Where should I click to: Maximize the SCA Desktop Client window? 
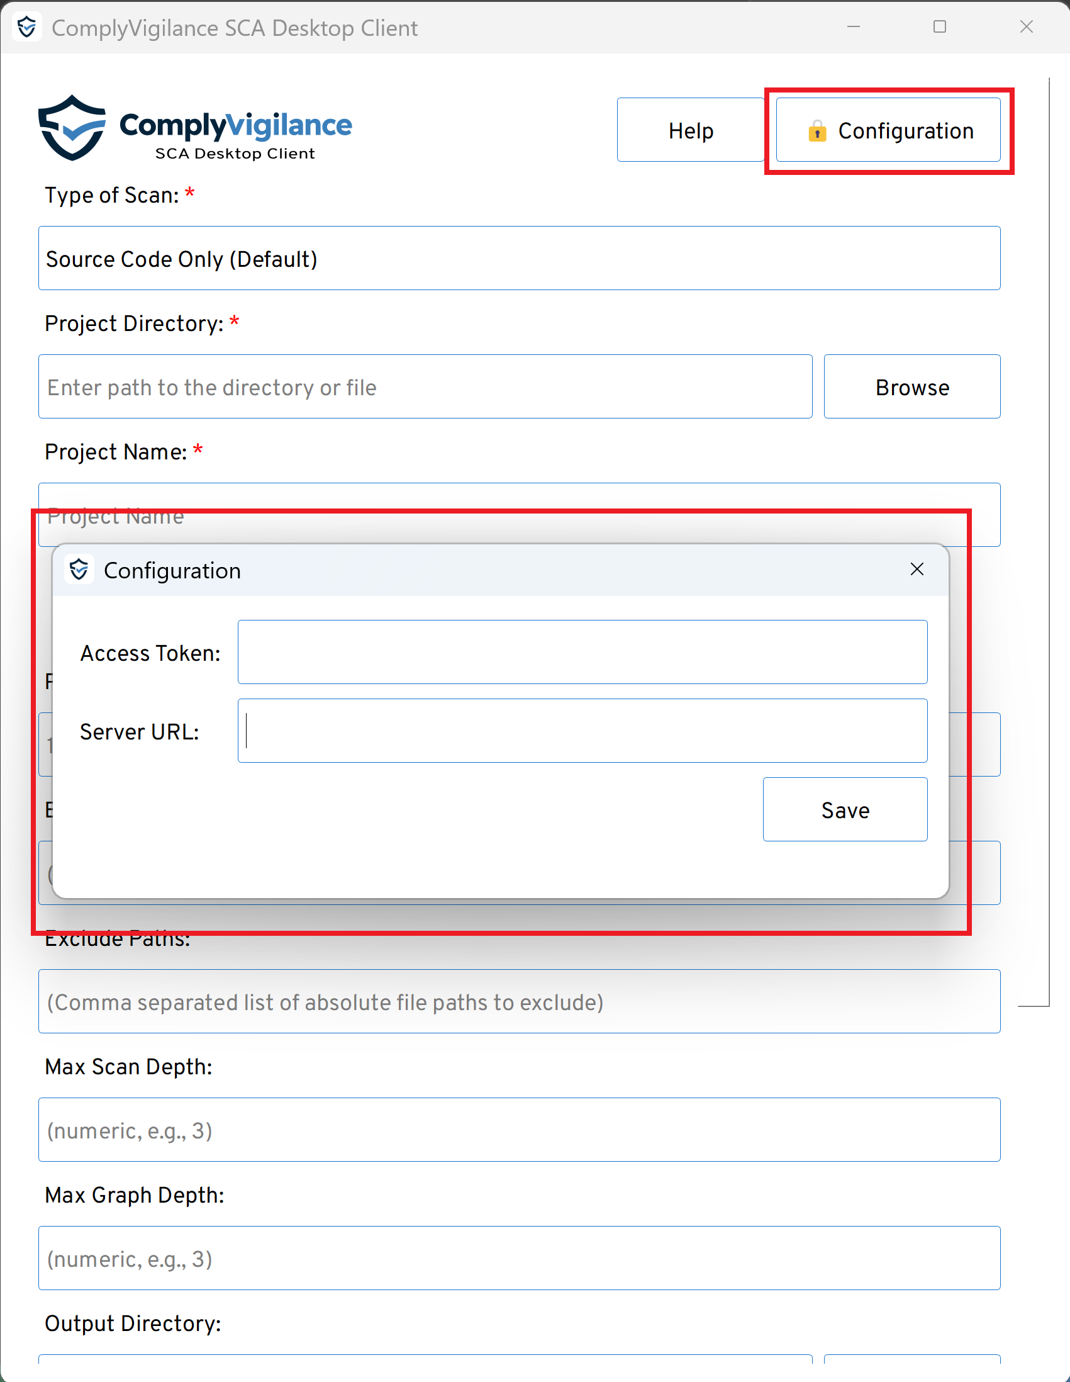[x=940, y=27]
